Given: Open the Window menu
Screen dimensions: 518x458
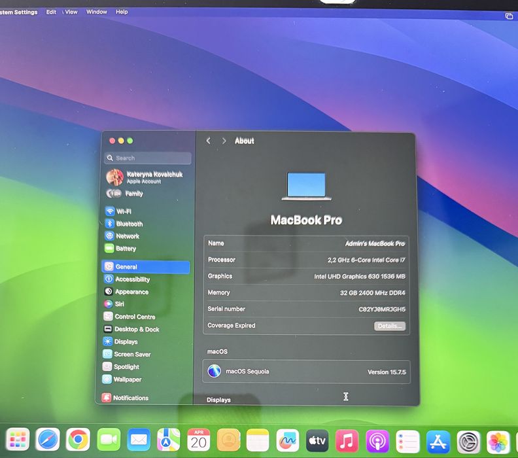Looking at the screenshot, I should pos(96,12).
